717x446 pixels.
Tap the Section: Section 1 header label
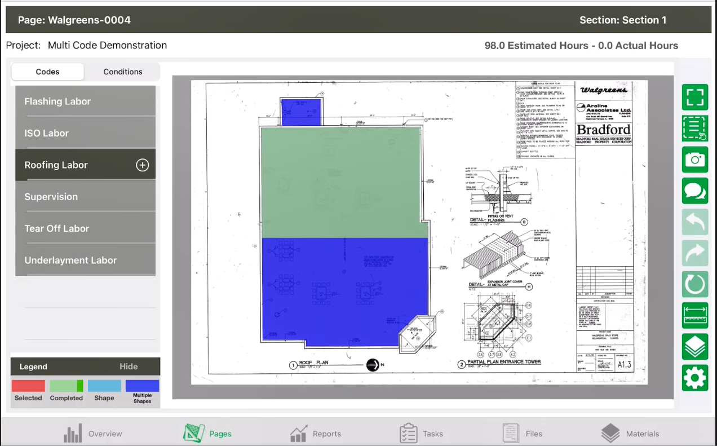[x=623, y=20]
